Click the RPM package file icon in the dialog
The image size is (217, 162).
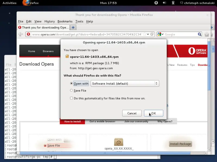[67, 56]
